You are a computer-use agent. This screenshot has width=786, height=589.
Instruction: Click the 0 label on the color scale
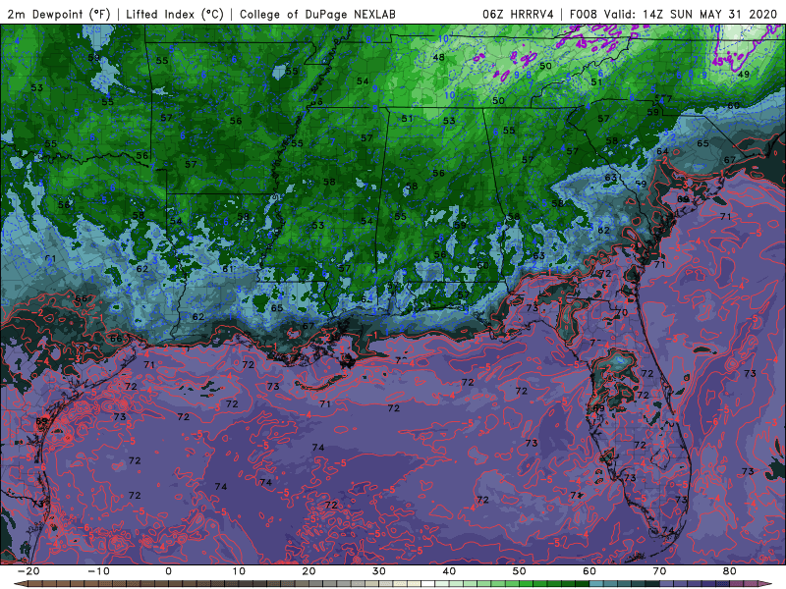[x=168, y=571]
